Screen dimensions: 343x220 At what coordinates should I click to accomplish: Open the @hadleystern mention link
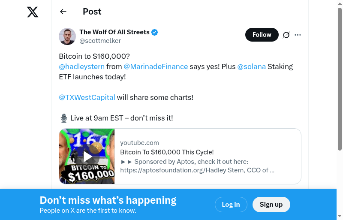pyautogui.click(x=81, y=66)
